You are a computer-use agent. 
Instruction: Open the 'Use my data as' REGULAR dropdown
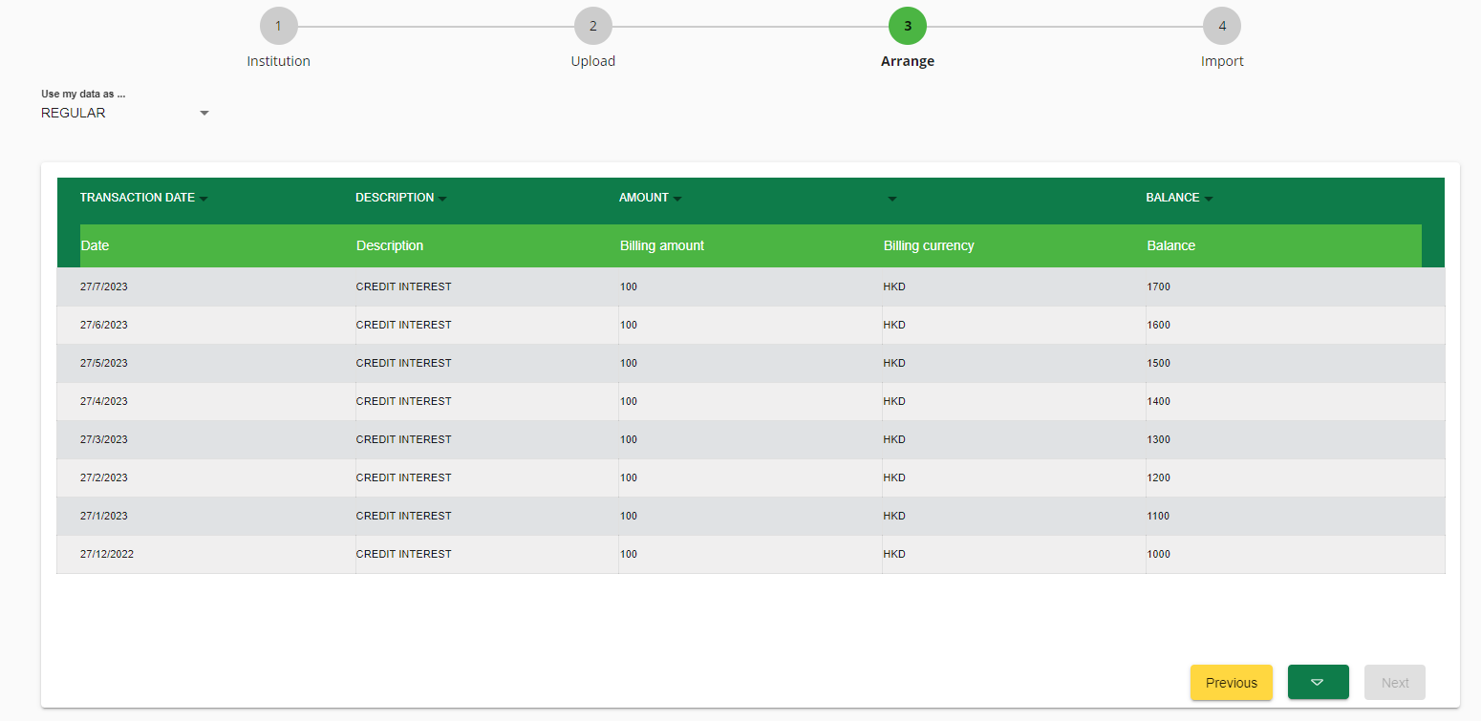click(124, 113)
